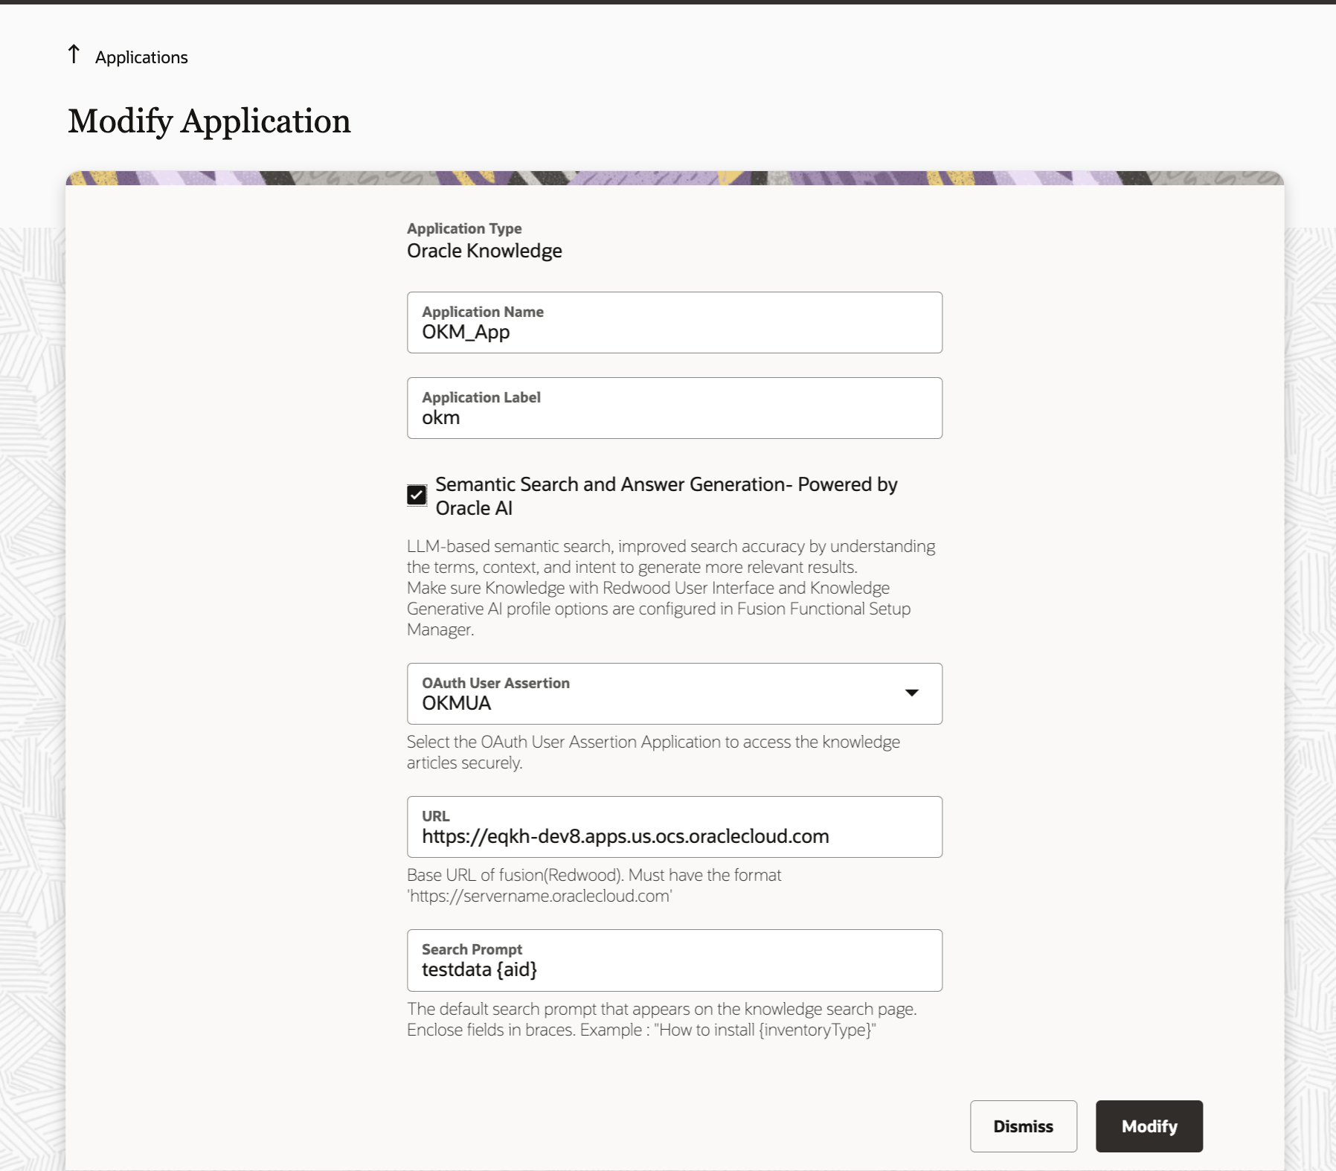The height and width of the screenshot is (1171, 1336).
Task: Click the Application Type label
Action: (464, 228)
